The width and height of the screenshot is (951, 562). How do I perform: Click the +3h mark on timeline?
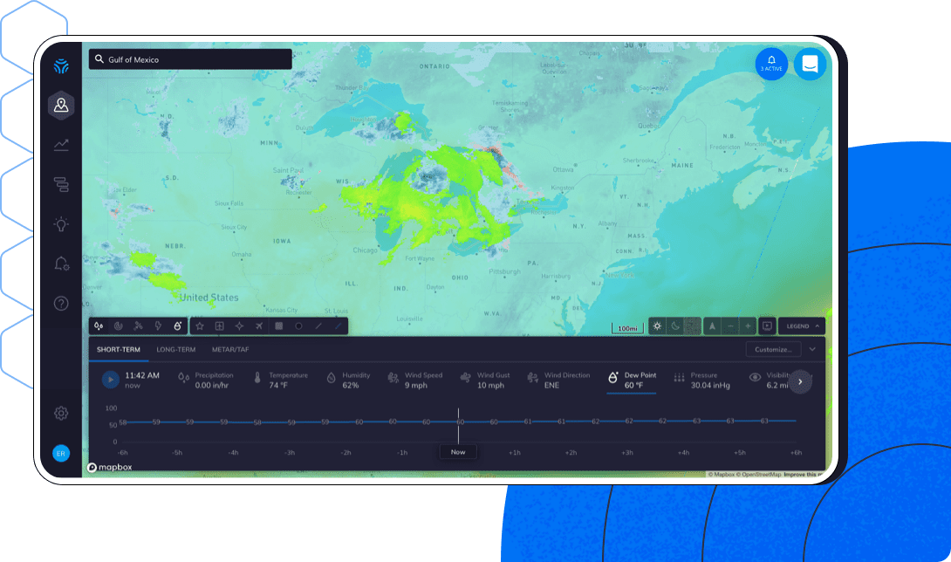[627, 453]
